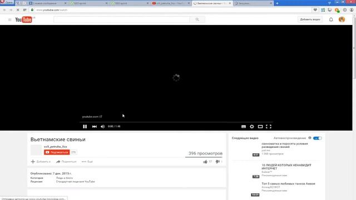Open the account avatar menu

coord(342,19)
